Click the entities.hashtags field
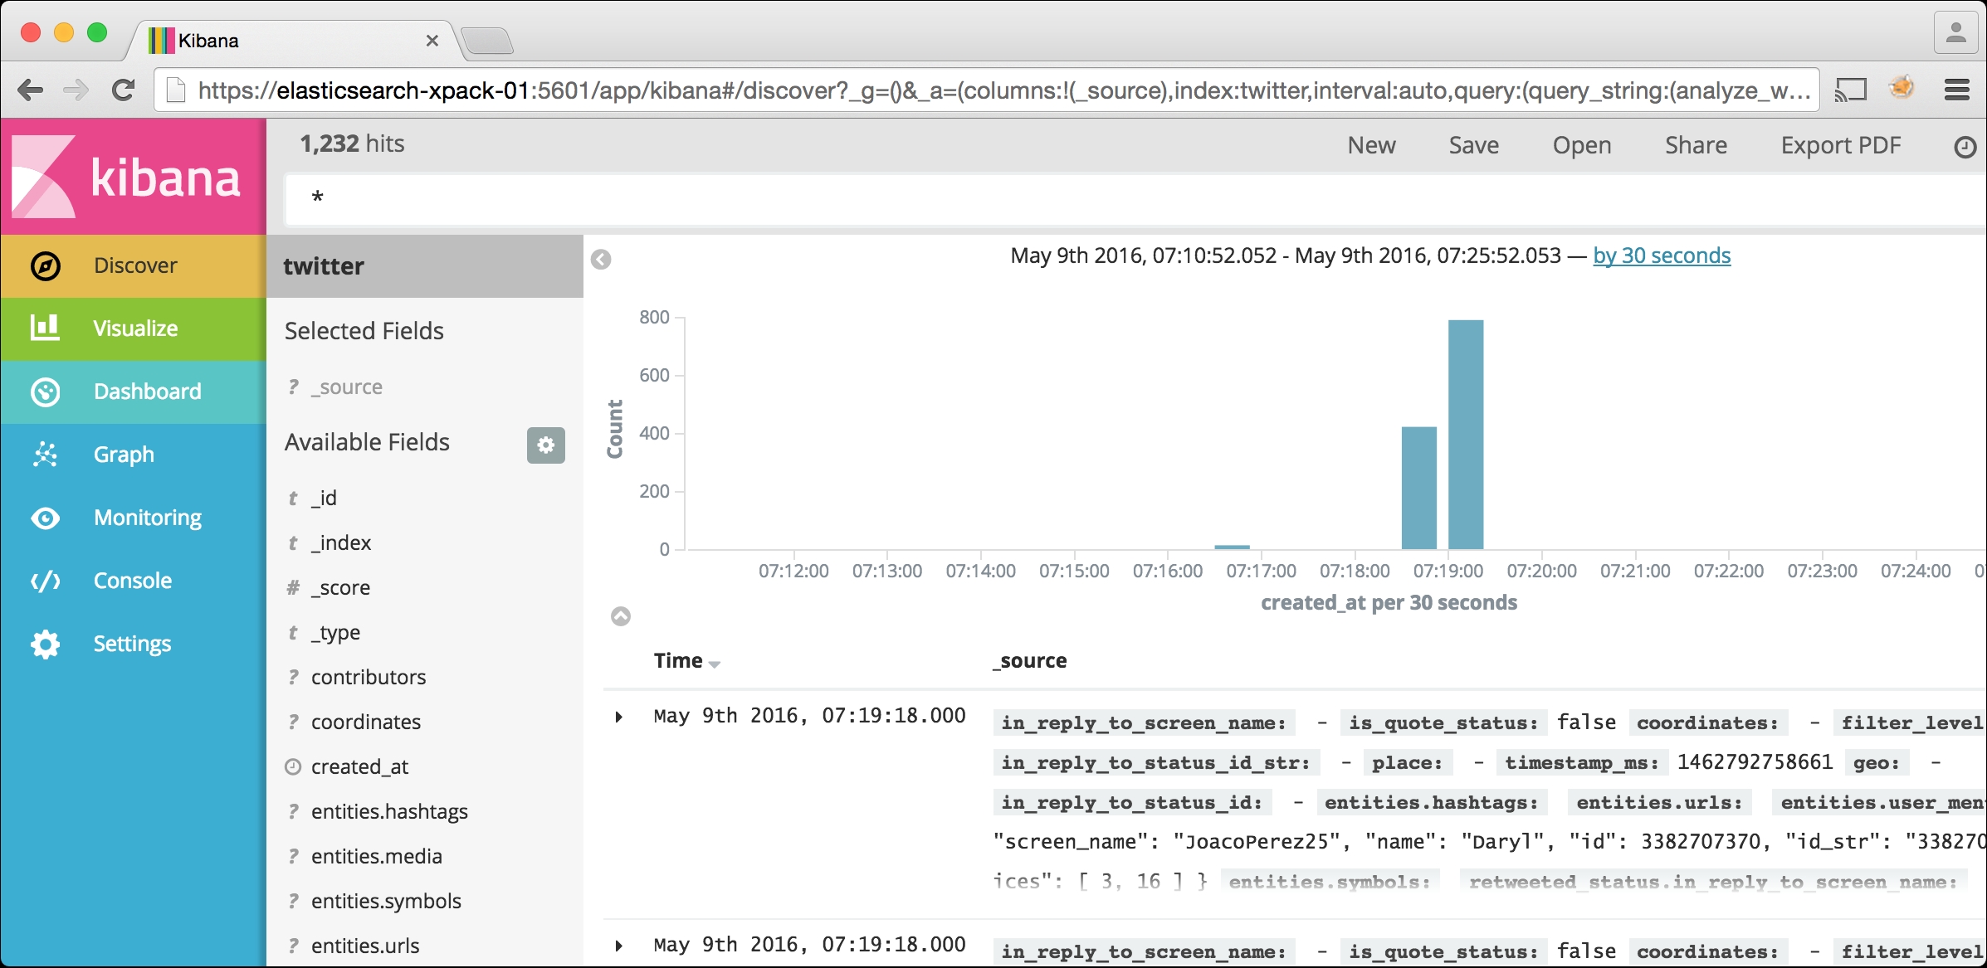The width and height of the screenshot is (1987, 968). (388, 811)
